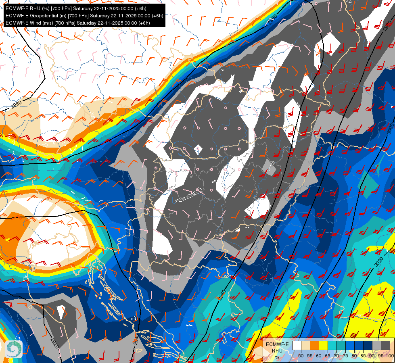Select the bright blue 75–80% legend swatch

tap(350, 345)
